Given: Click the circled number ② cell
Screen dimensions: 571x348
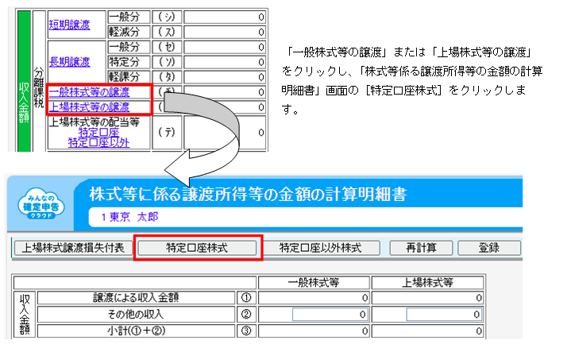Looking at the screenshot, I should click(246, 315).
